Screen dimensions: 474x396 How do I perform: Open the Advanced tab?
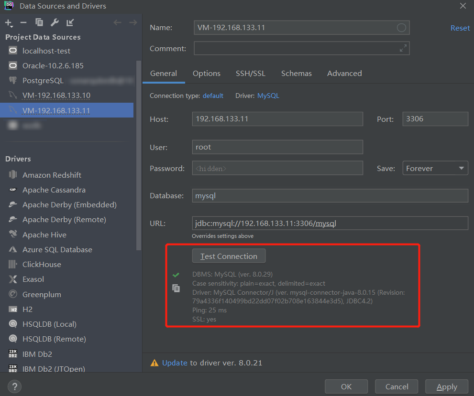point(344,74)
